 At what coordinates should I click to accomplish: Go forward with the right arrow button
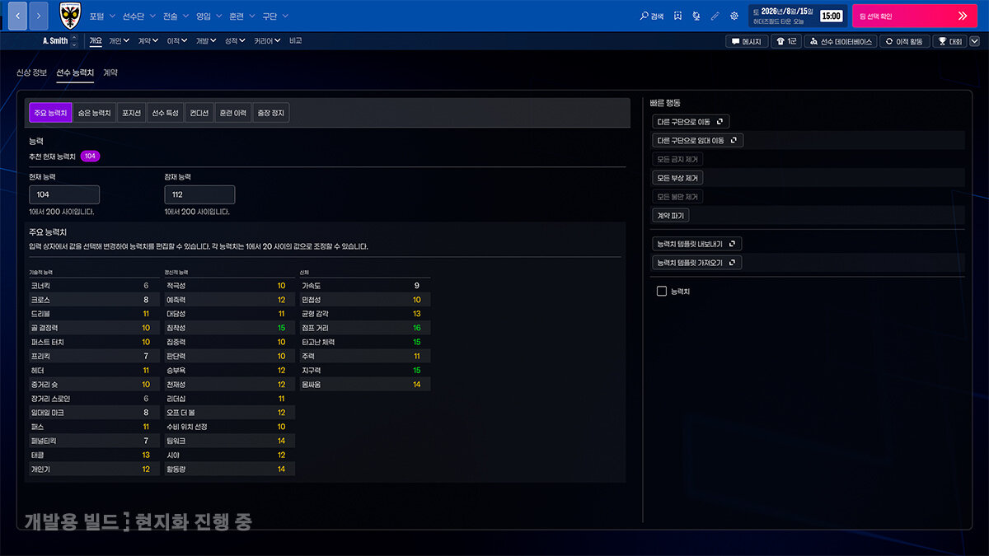coord(39,16)
